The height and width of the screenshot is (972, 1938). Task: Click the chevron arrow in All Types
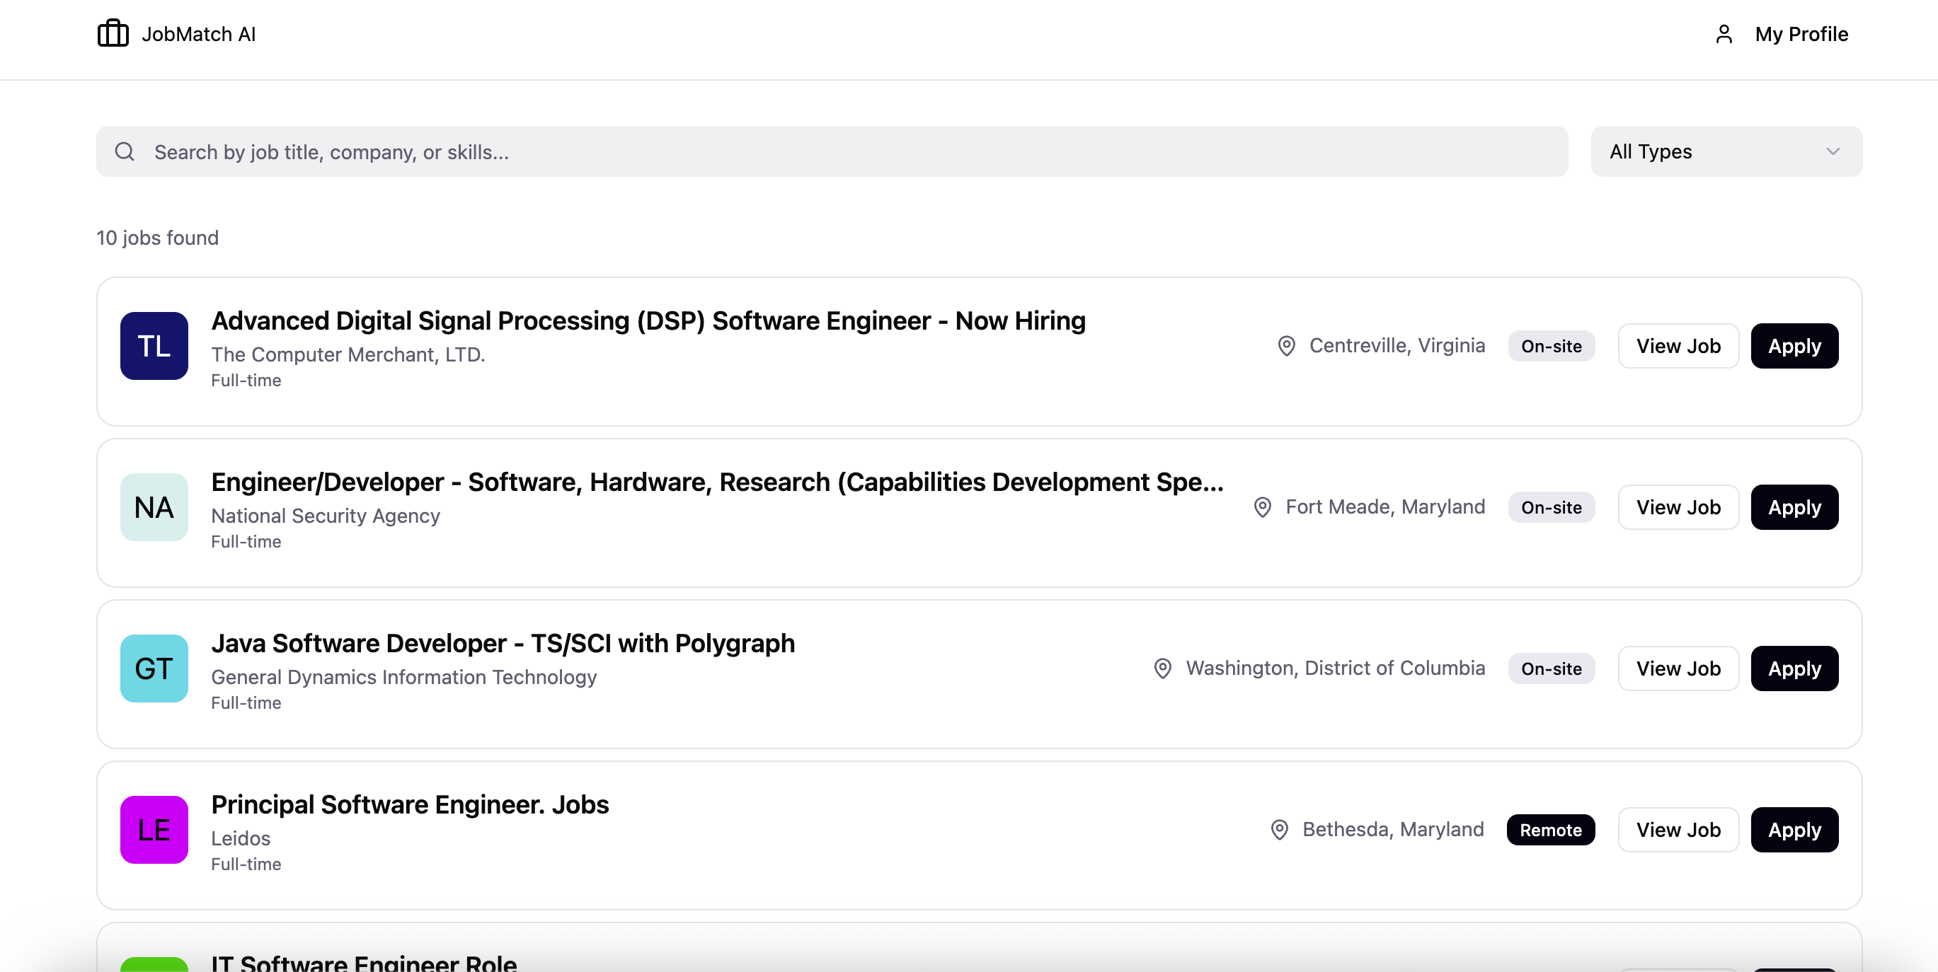click(1833, 152)
